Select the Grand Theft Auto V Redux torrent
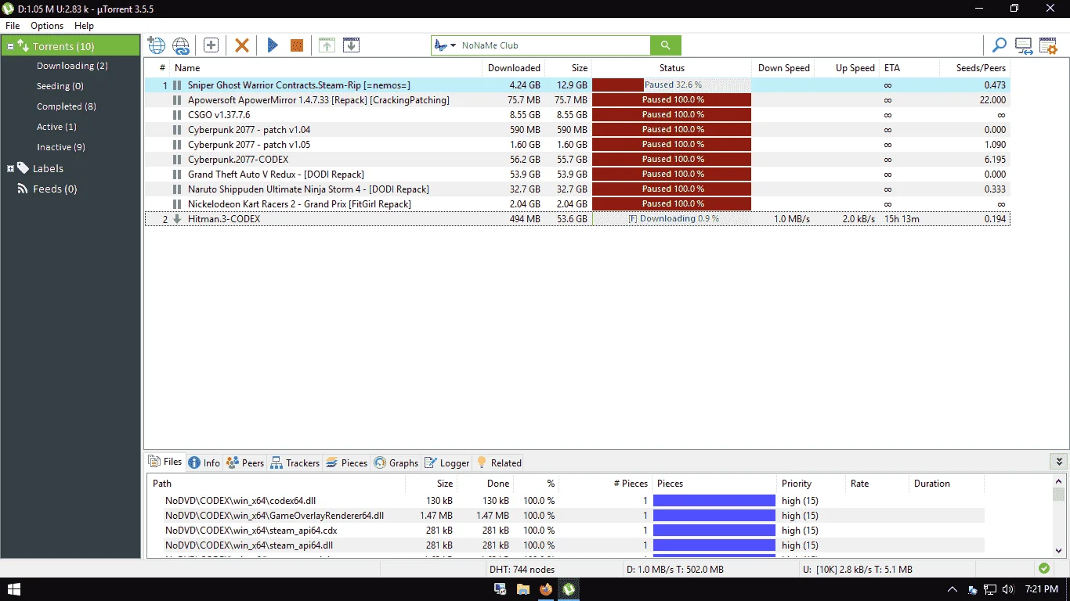The image size is (1070, 601). pos(577,175)
